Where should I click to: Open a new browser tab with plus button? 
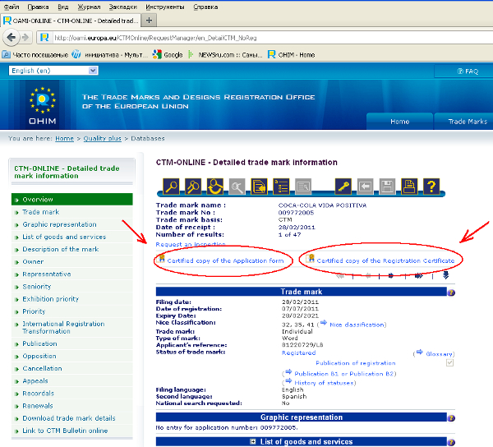coord(149,19)
